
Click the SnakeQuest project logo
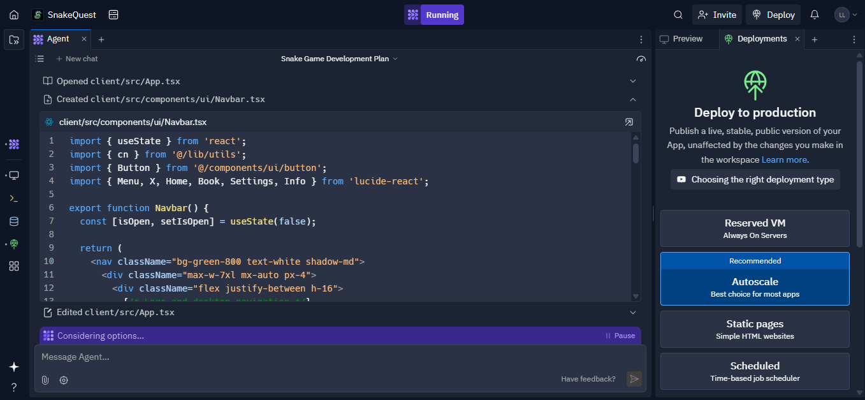pos(38,15)
